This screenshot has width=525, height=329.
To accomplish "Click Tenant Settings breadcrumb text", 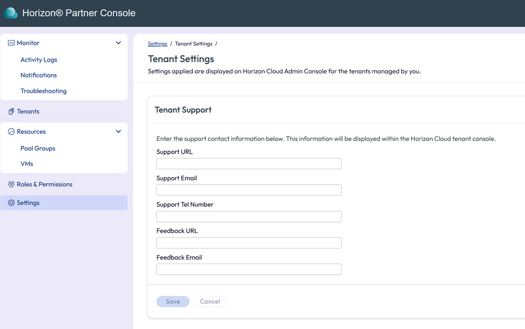I will click(194, 44).
